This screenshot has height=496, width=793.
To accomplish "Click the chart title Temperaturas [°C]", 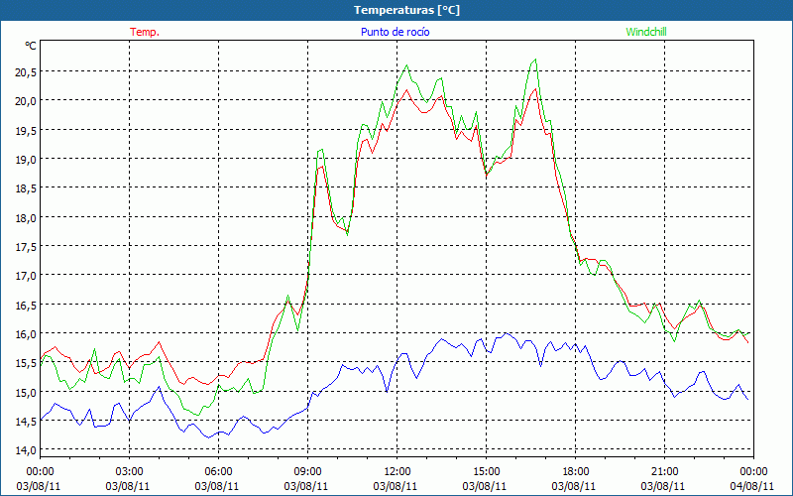I will click(x=406, y=10).
